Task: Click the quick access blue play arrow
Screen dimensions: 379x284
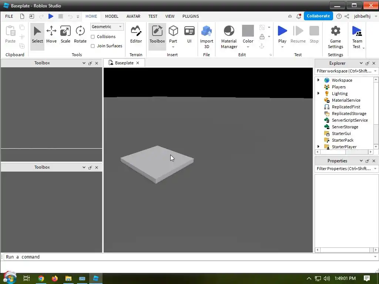Action: tap(51, 16)
